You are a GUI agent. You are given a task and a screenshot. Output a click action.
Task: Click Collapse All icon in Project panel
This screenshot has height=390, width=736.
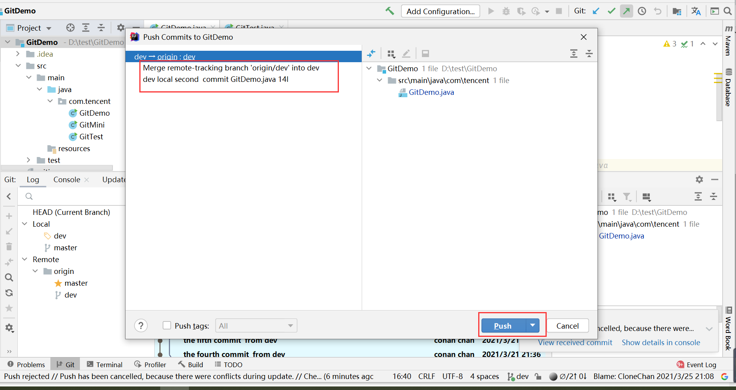click(101, 28)
